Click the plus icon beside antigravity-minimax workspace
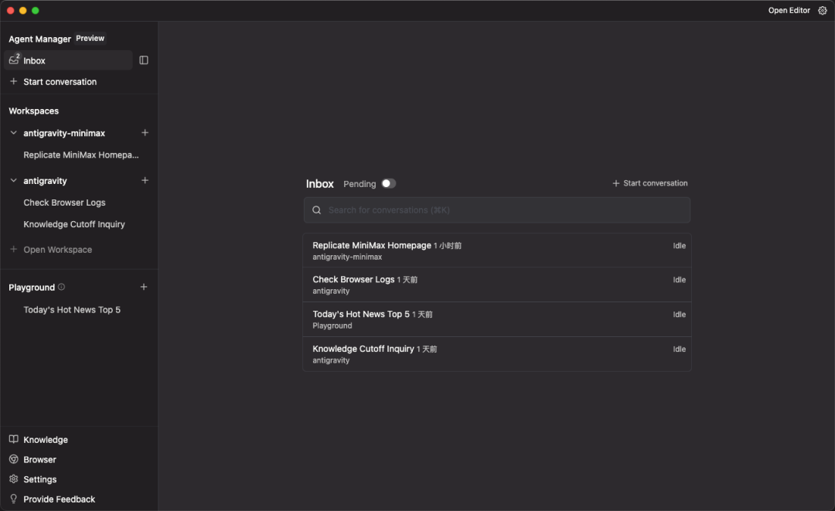Screen dimensions: 835x511 [x=145, y=133]
